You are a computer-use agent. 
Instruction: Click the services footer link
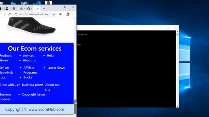(28, 56)
